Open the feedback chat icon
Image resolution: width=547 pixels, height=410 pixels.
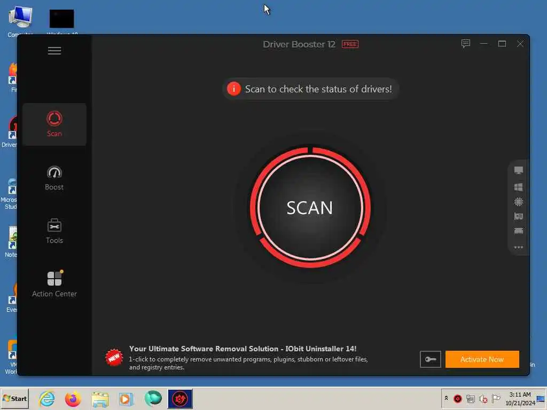466,44
